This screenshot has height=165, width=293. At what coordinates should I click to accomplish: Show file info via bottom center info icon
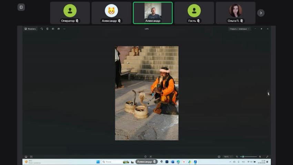click(145, 157)
